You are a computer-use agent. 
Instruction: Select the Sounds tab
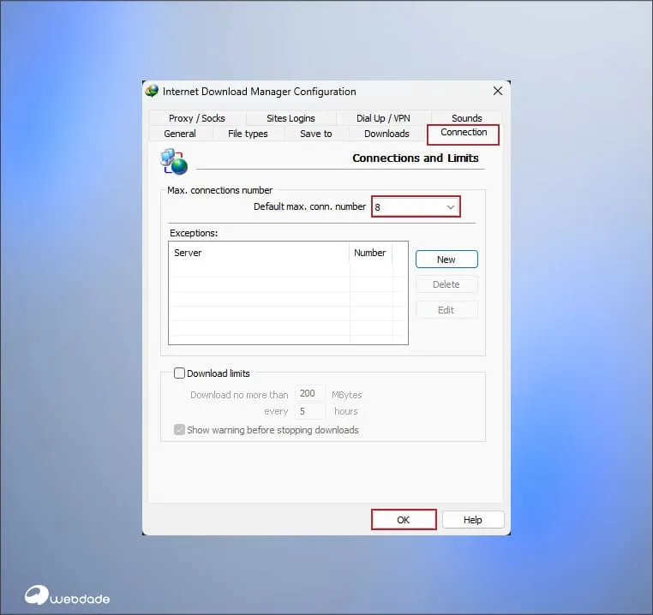coord(467,118)
